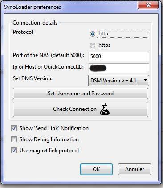Disable Show 'Send Link' Notification checkbox

click(14, 128)
